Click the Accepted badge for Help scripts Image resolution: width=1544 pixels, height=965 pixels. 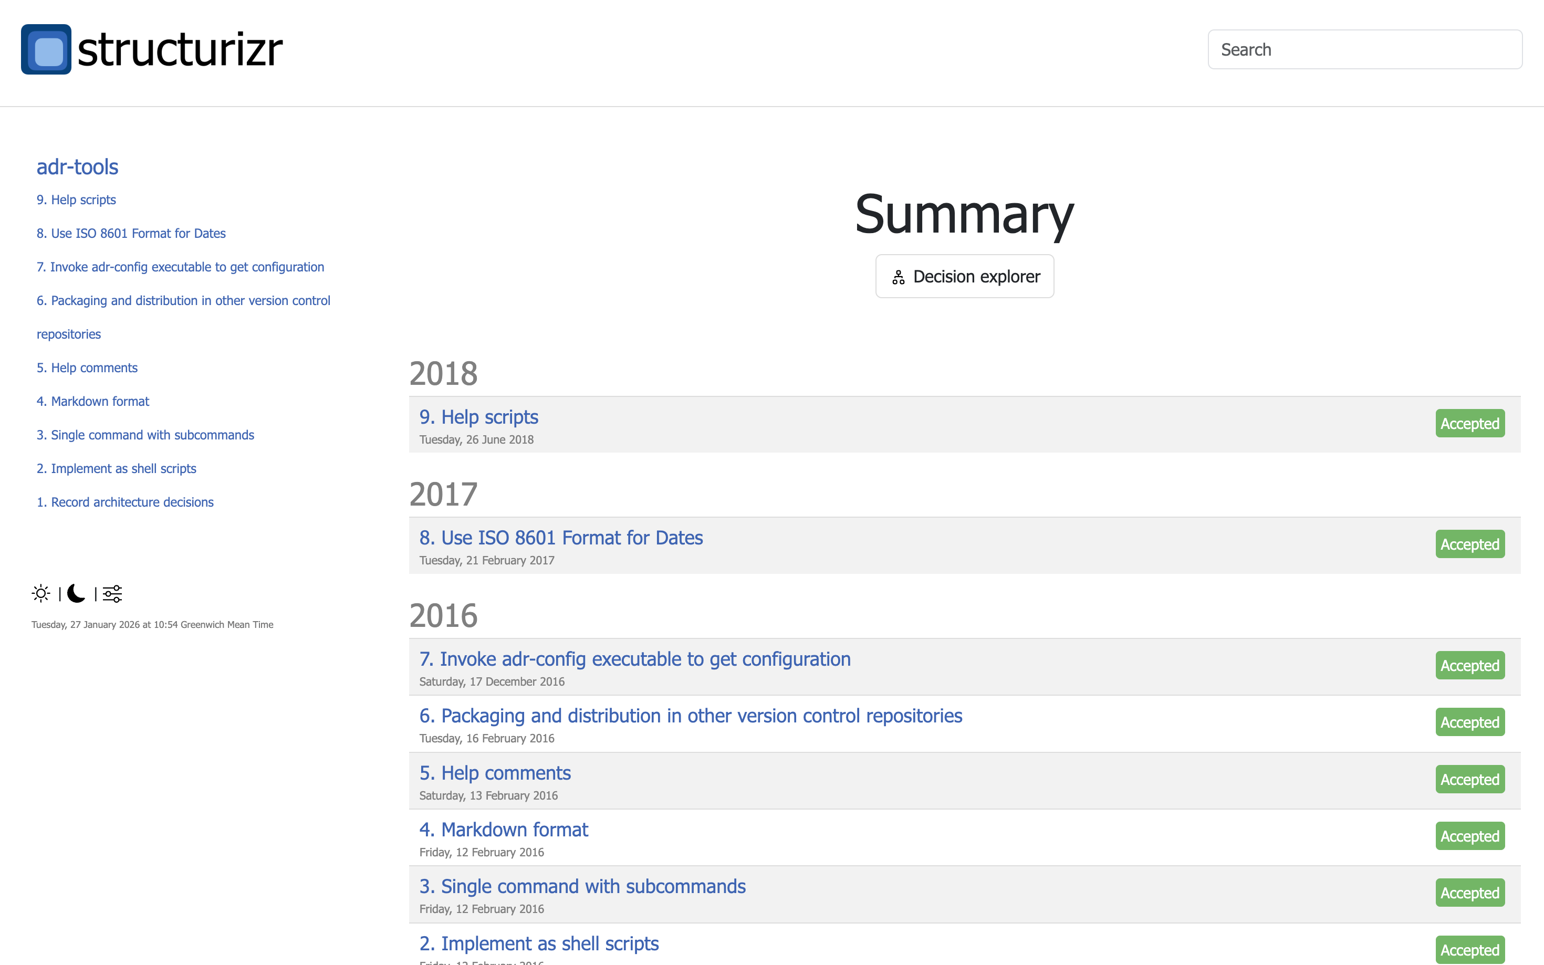(1469, 424)
